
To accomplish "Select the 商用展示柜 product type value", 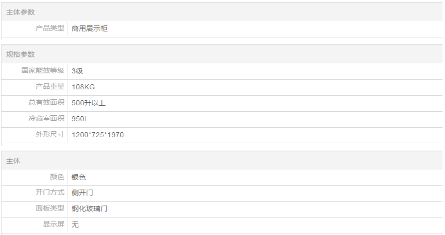I will tap(89, 28).
